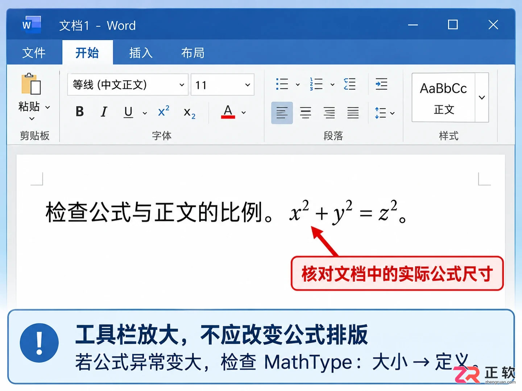The image size is (522, 391).
Task: Open line spacing dropdown arrow
Action: click(x=392, y=113)
